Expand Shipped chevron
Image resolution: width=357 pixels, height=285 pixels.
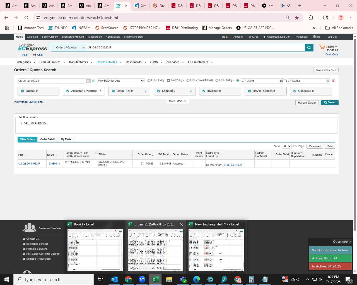[x=191, y=91]
